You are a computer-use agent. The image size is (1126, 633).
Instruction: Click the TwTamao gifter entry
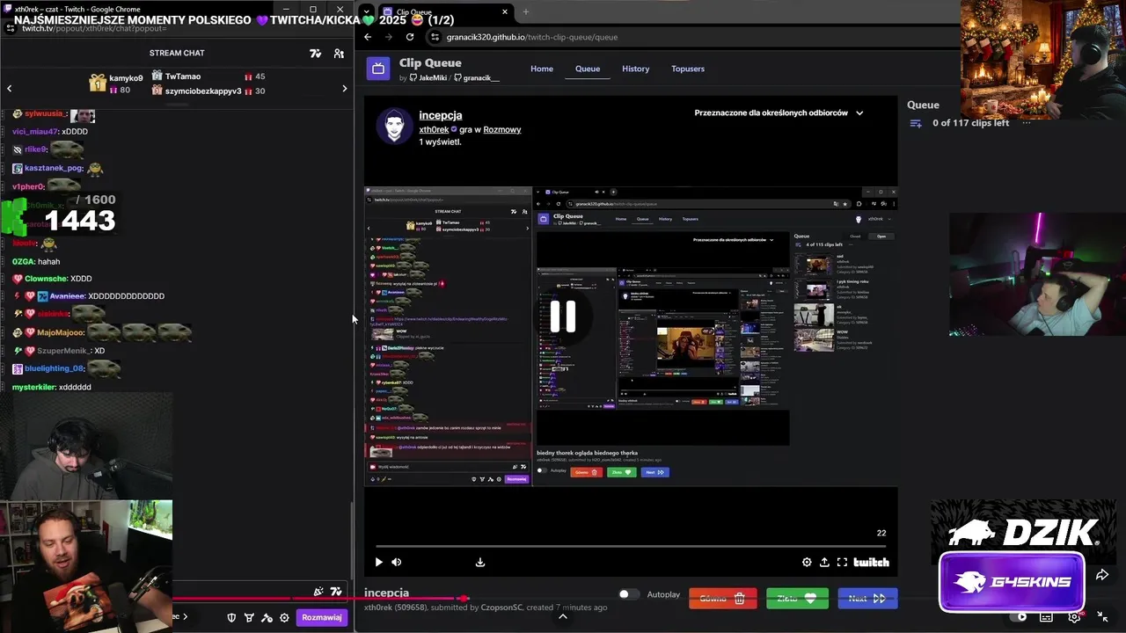coord(208,76)
